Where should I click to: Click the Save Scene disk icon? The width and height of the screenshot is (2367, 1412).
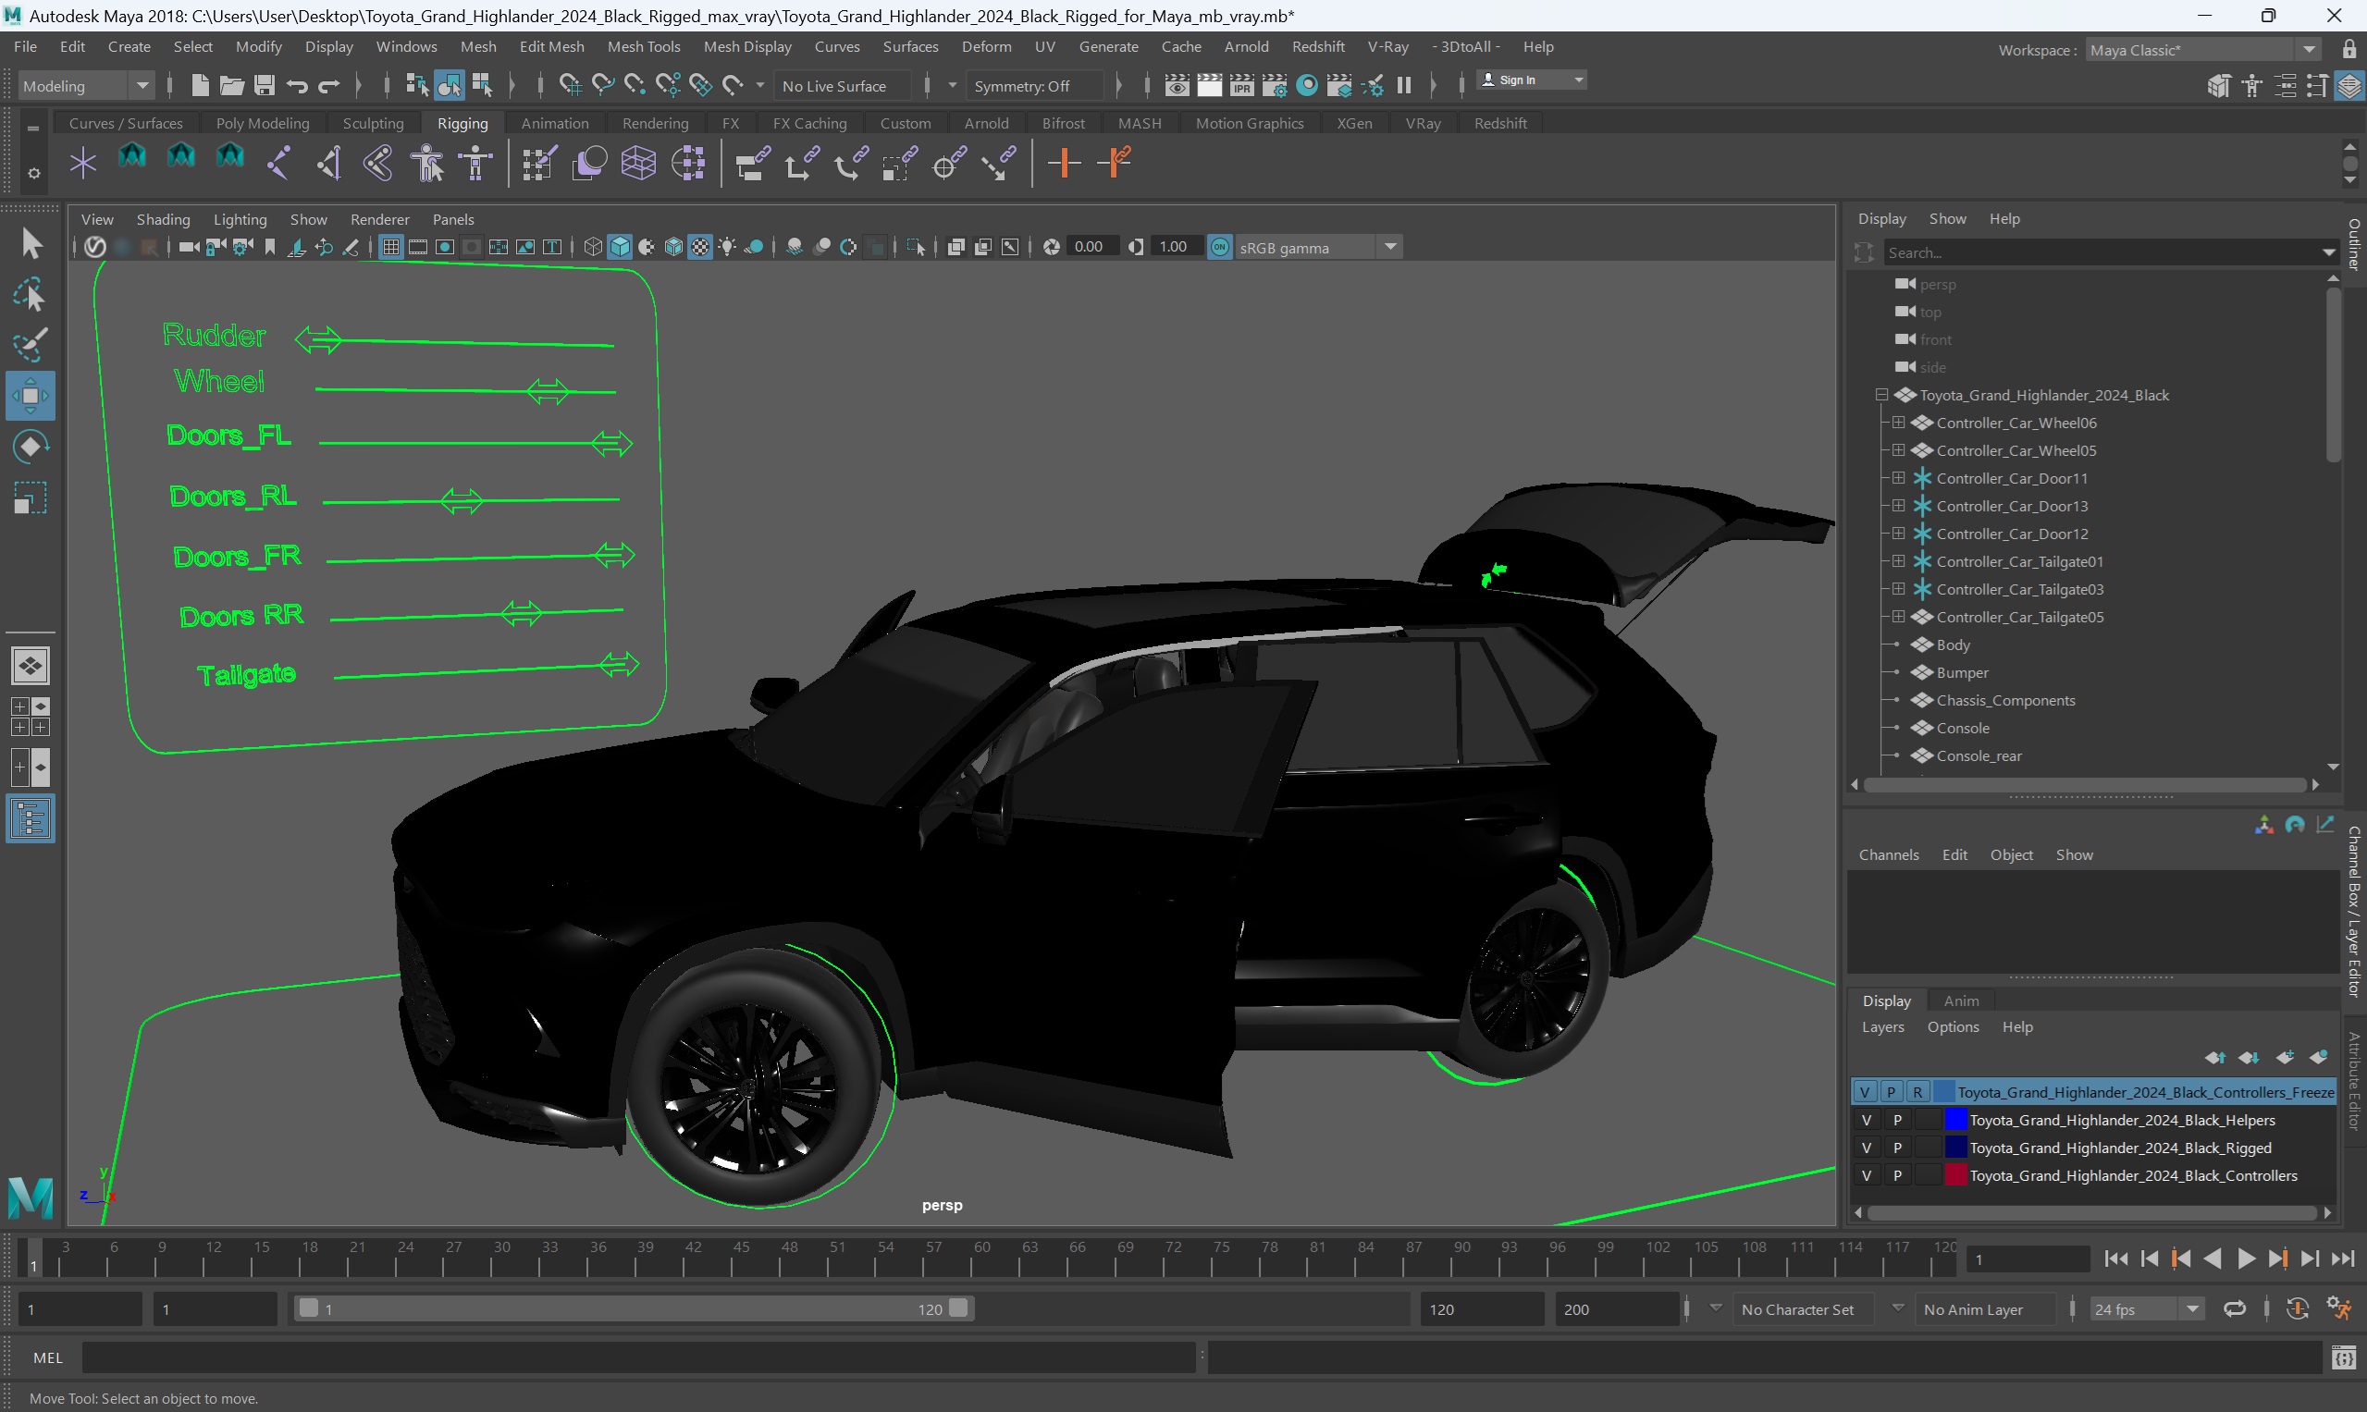(x=265, y=86)
